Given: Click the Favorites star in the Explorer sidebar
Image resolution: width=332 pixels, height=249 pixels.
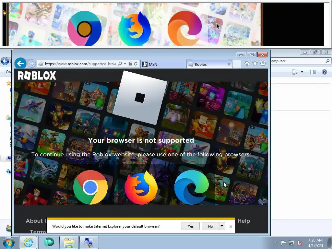Looking at the screenshot, I should point(9,83).
